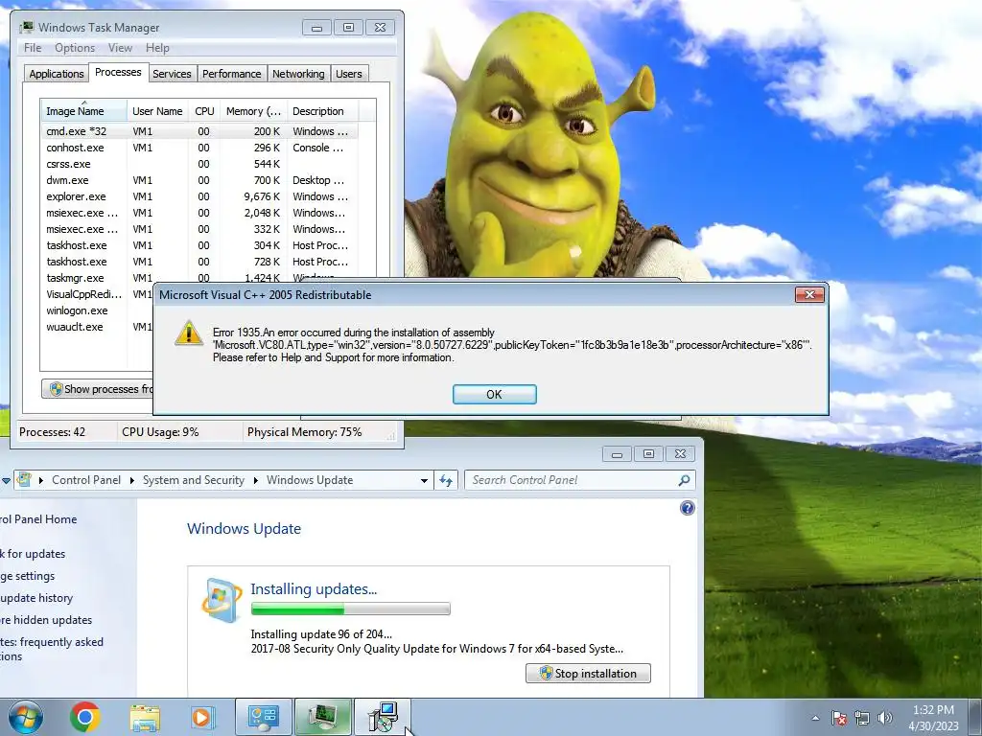
Task: Switch to Task Manager taskbar button
Action: (x=323, y=717)
